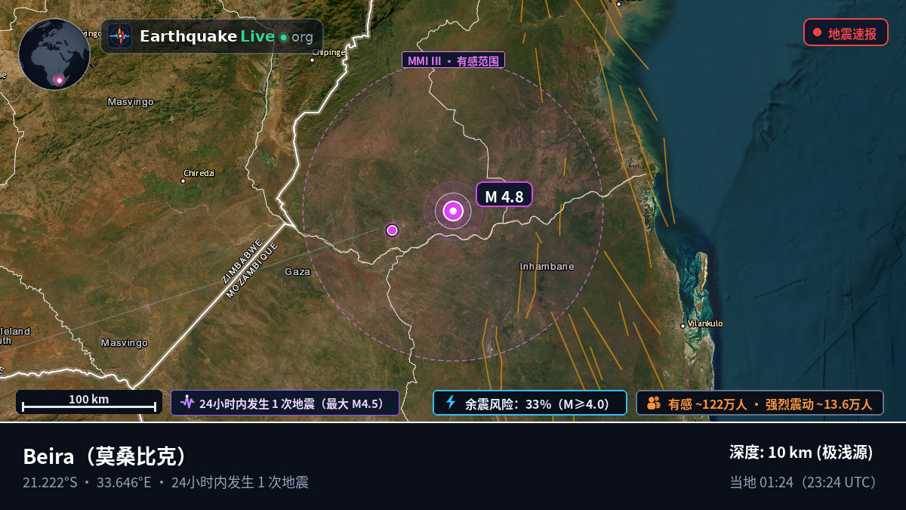Click the Earthquake Live compass logo icon

tap(120, 36)
